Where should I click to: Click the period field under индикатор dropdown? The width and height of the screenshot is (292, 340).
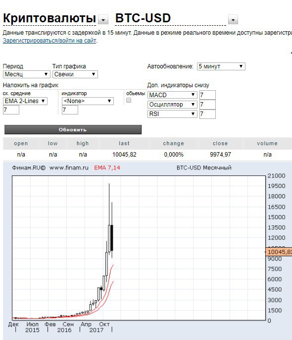tap(70, 110)
